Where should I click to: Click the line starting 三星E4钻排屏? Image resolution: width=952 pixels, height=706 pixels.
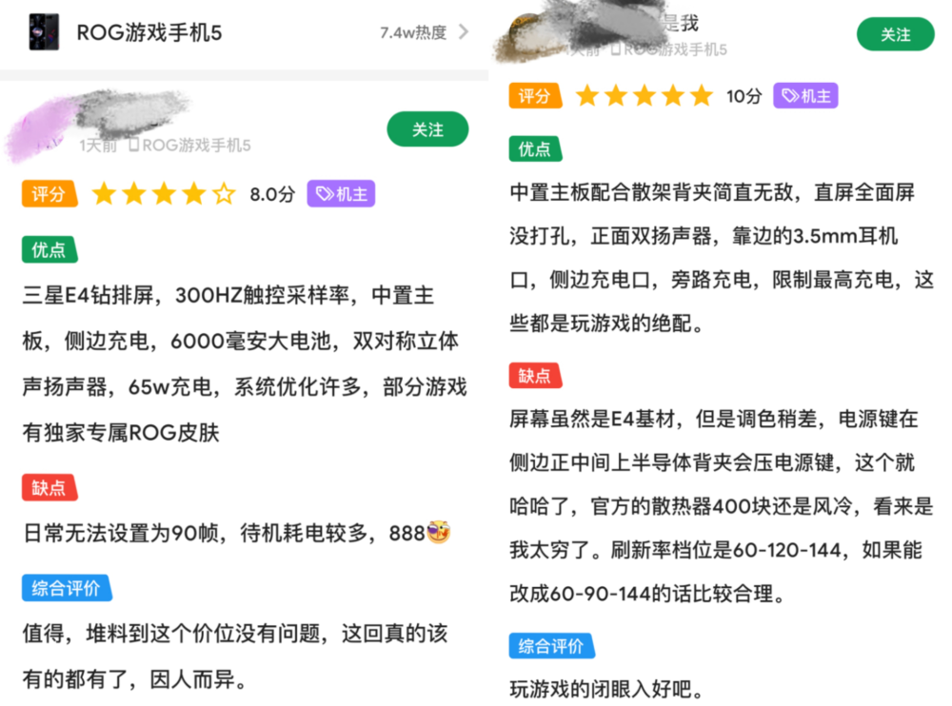click(228, 296)
